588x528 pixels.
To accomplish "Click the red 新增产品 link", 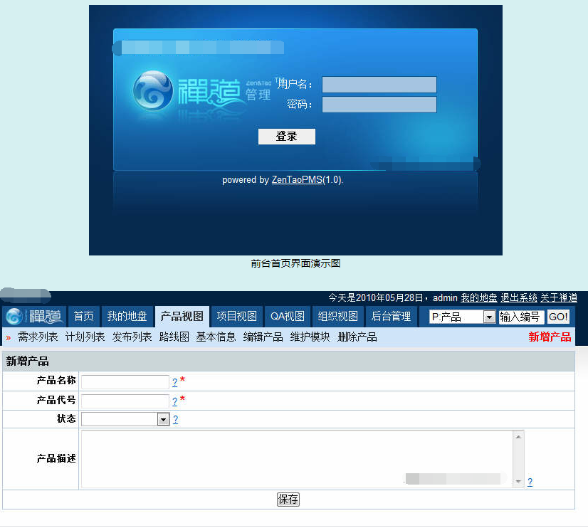I will [x=550, y=337].
